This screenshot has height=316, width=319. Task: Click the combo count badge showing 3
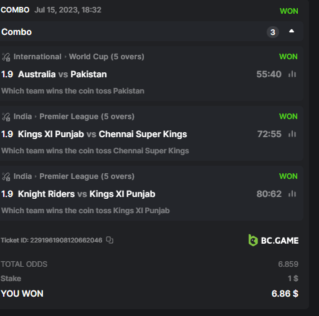point(273,32)
